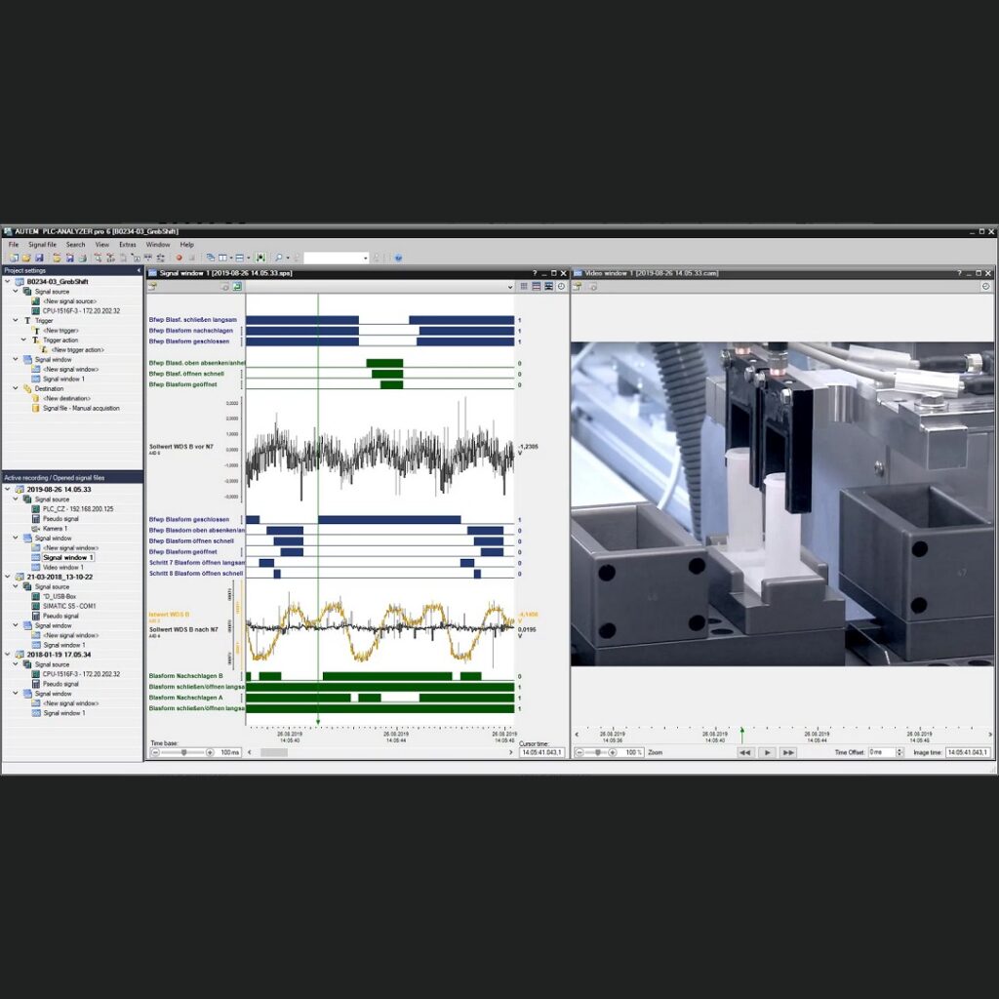The height and width of the screenshot is (999, 999).
Task: Select the *D_USB-Box signal source
Action: click(x=60, y=596)
